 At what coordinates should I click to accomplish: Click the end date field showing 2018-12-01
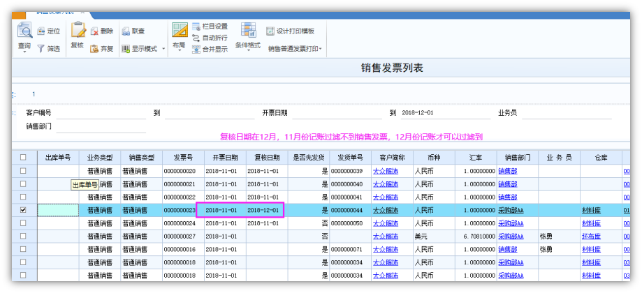click(445, 113)
